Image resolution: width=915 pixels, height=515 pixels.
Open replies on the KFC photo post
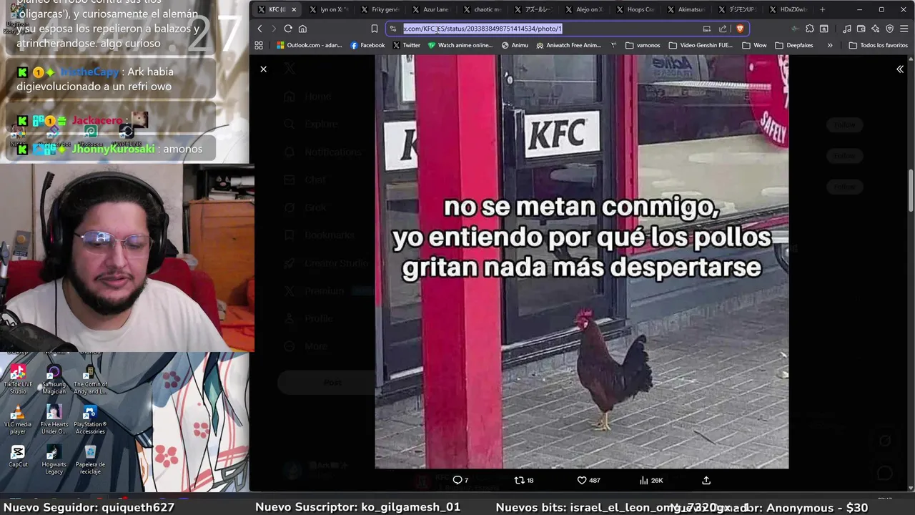point(460,480)
